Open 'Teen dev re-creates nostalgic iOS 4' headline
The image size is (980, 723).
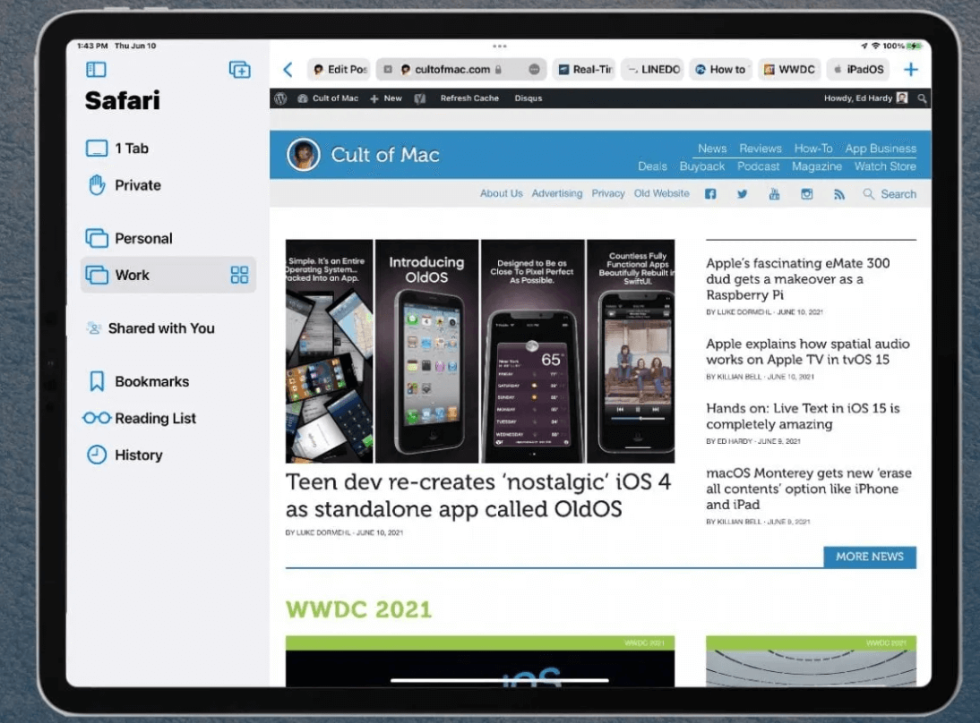pos(478,496)
